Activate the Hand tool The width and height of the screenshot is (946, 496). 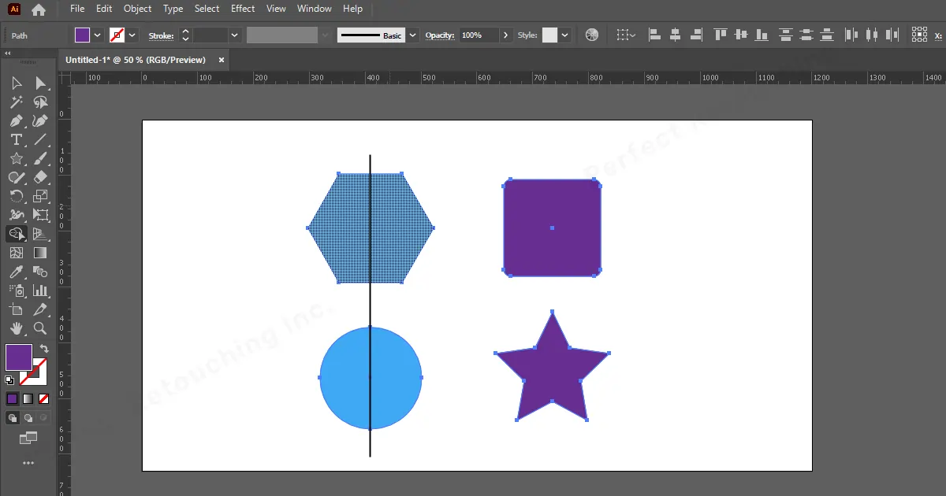tap(16, 328)
